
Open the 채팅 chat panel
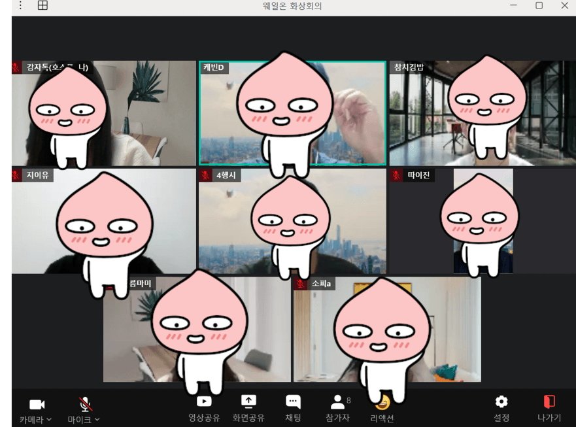coord(293,408)
